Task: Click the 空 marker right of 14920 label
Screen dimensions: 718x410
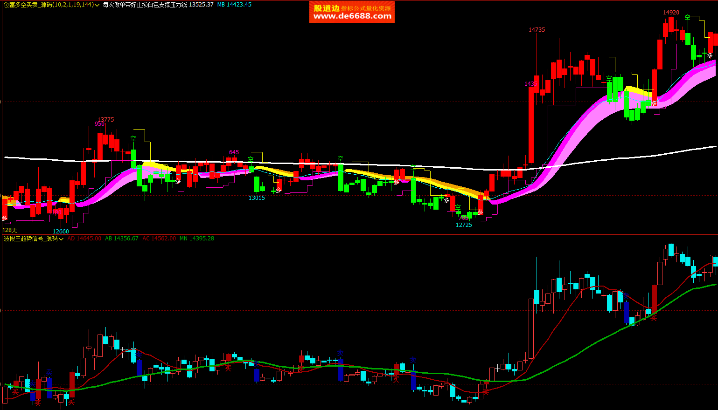Action: (x=687, y=17)
